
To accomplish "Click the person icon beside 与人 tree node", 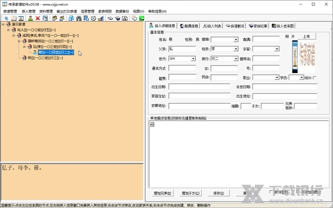I will pos(14,30).
